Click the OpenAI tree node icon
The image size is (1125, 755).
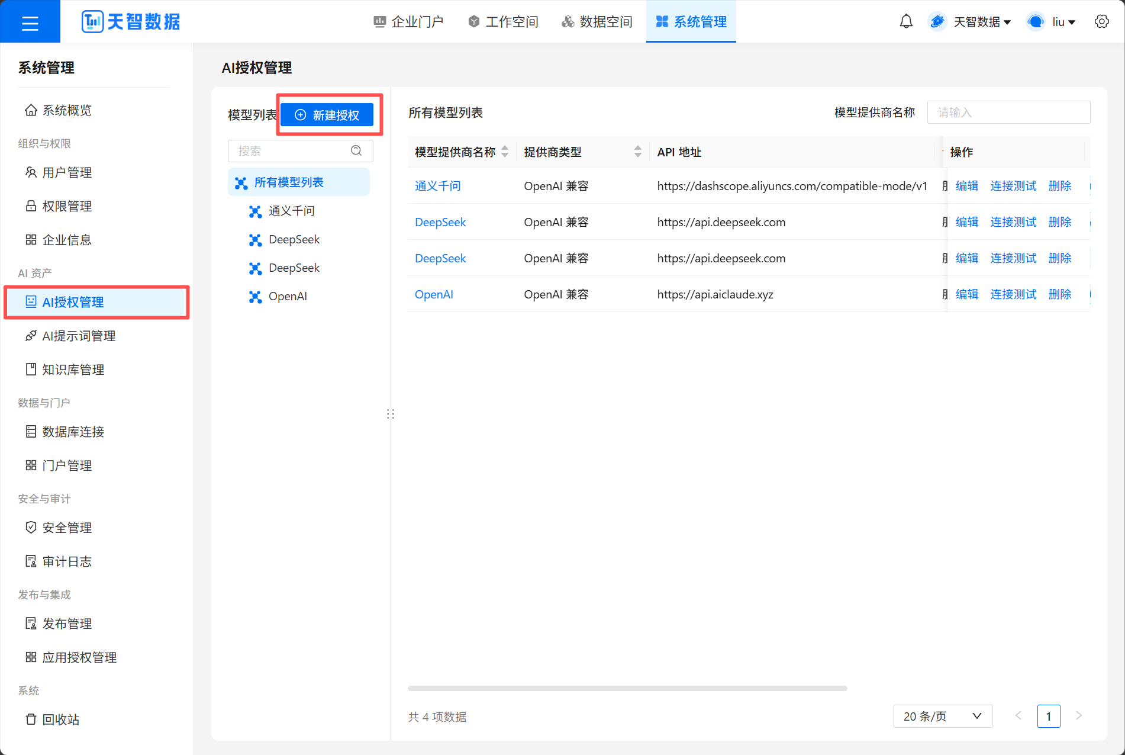click(x=255, y=297)
